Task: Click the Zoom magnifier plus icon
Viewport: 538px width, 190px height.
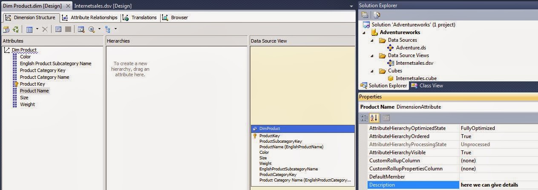Action: [91, 29]
